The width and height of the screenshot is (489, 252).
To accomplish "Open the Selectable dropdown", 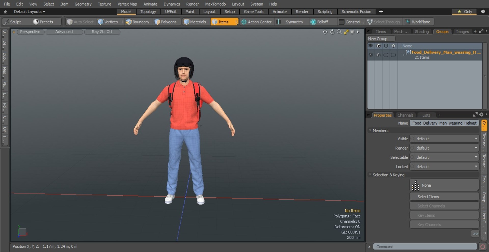I will click(x=444, y=157).
